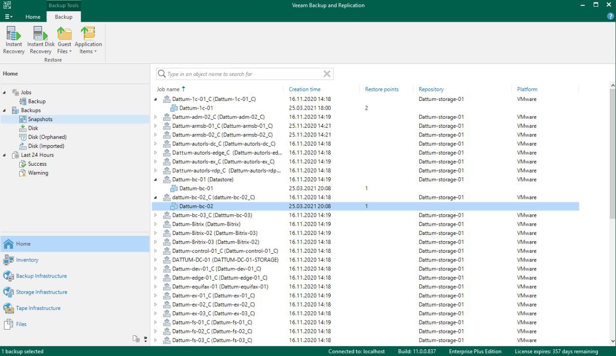Click the Dattum-fs-03_C backup icon

coord(167,340)
